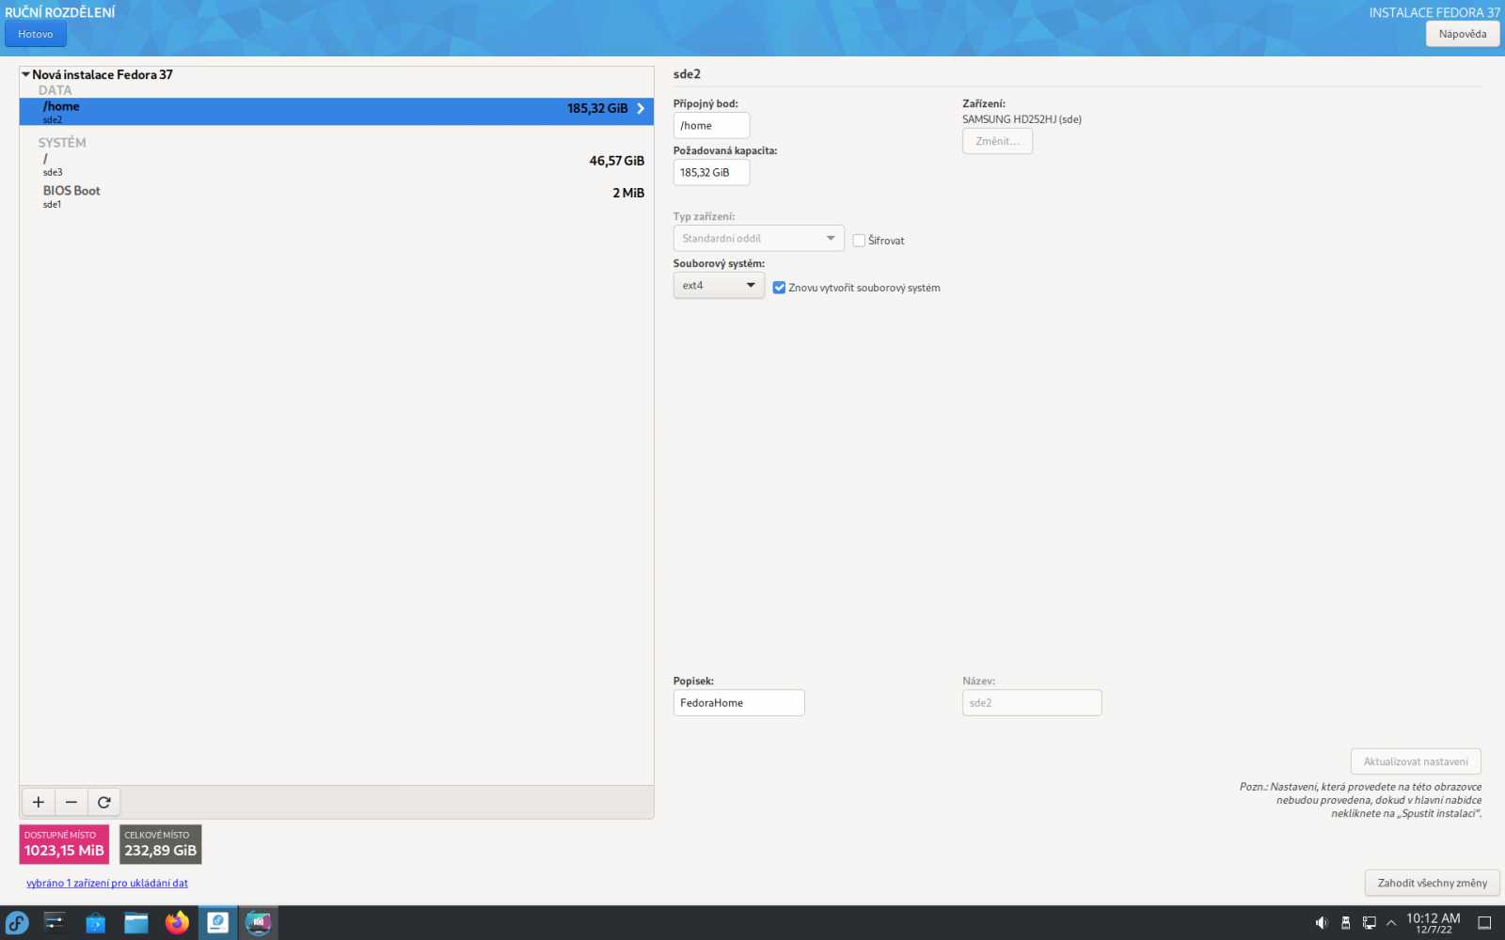Click the show desktop icon in the taskbar
This screenshot has height=940, width=1505.
tap(1484, 923)
